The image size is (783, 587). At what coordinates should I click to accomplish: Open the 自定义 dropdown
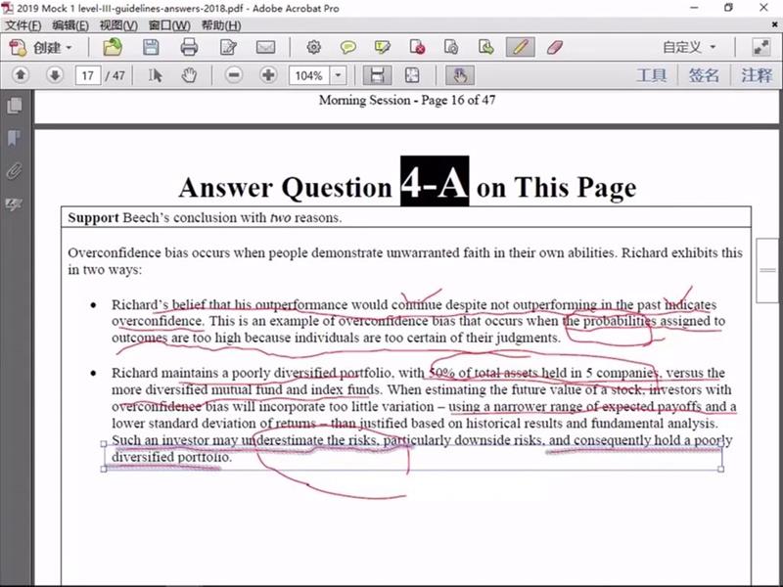689,47
